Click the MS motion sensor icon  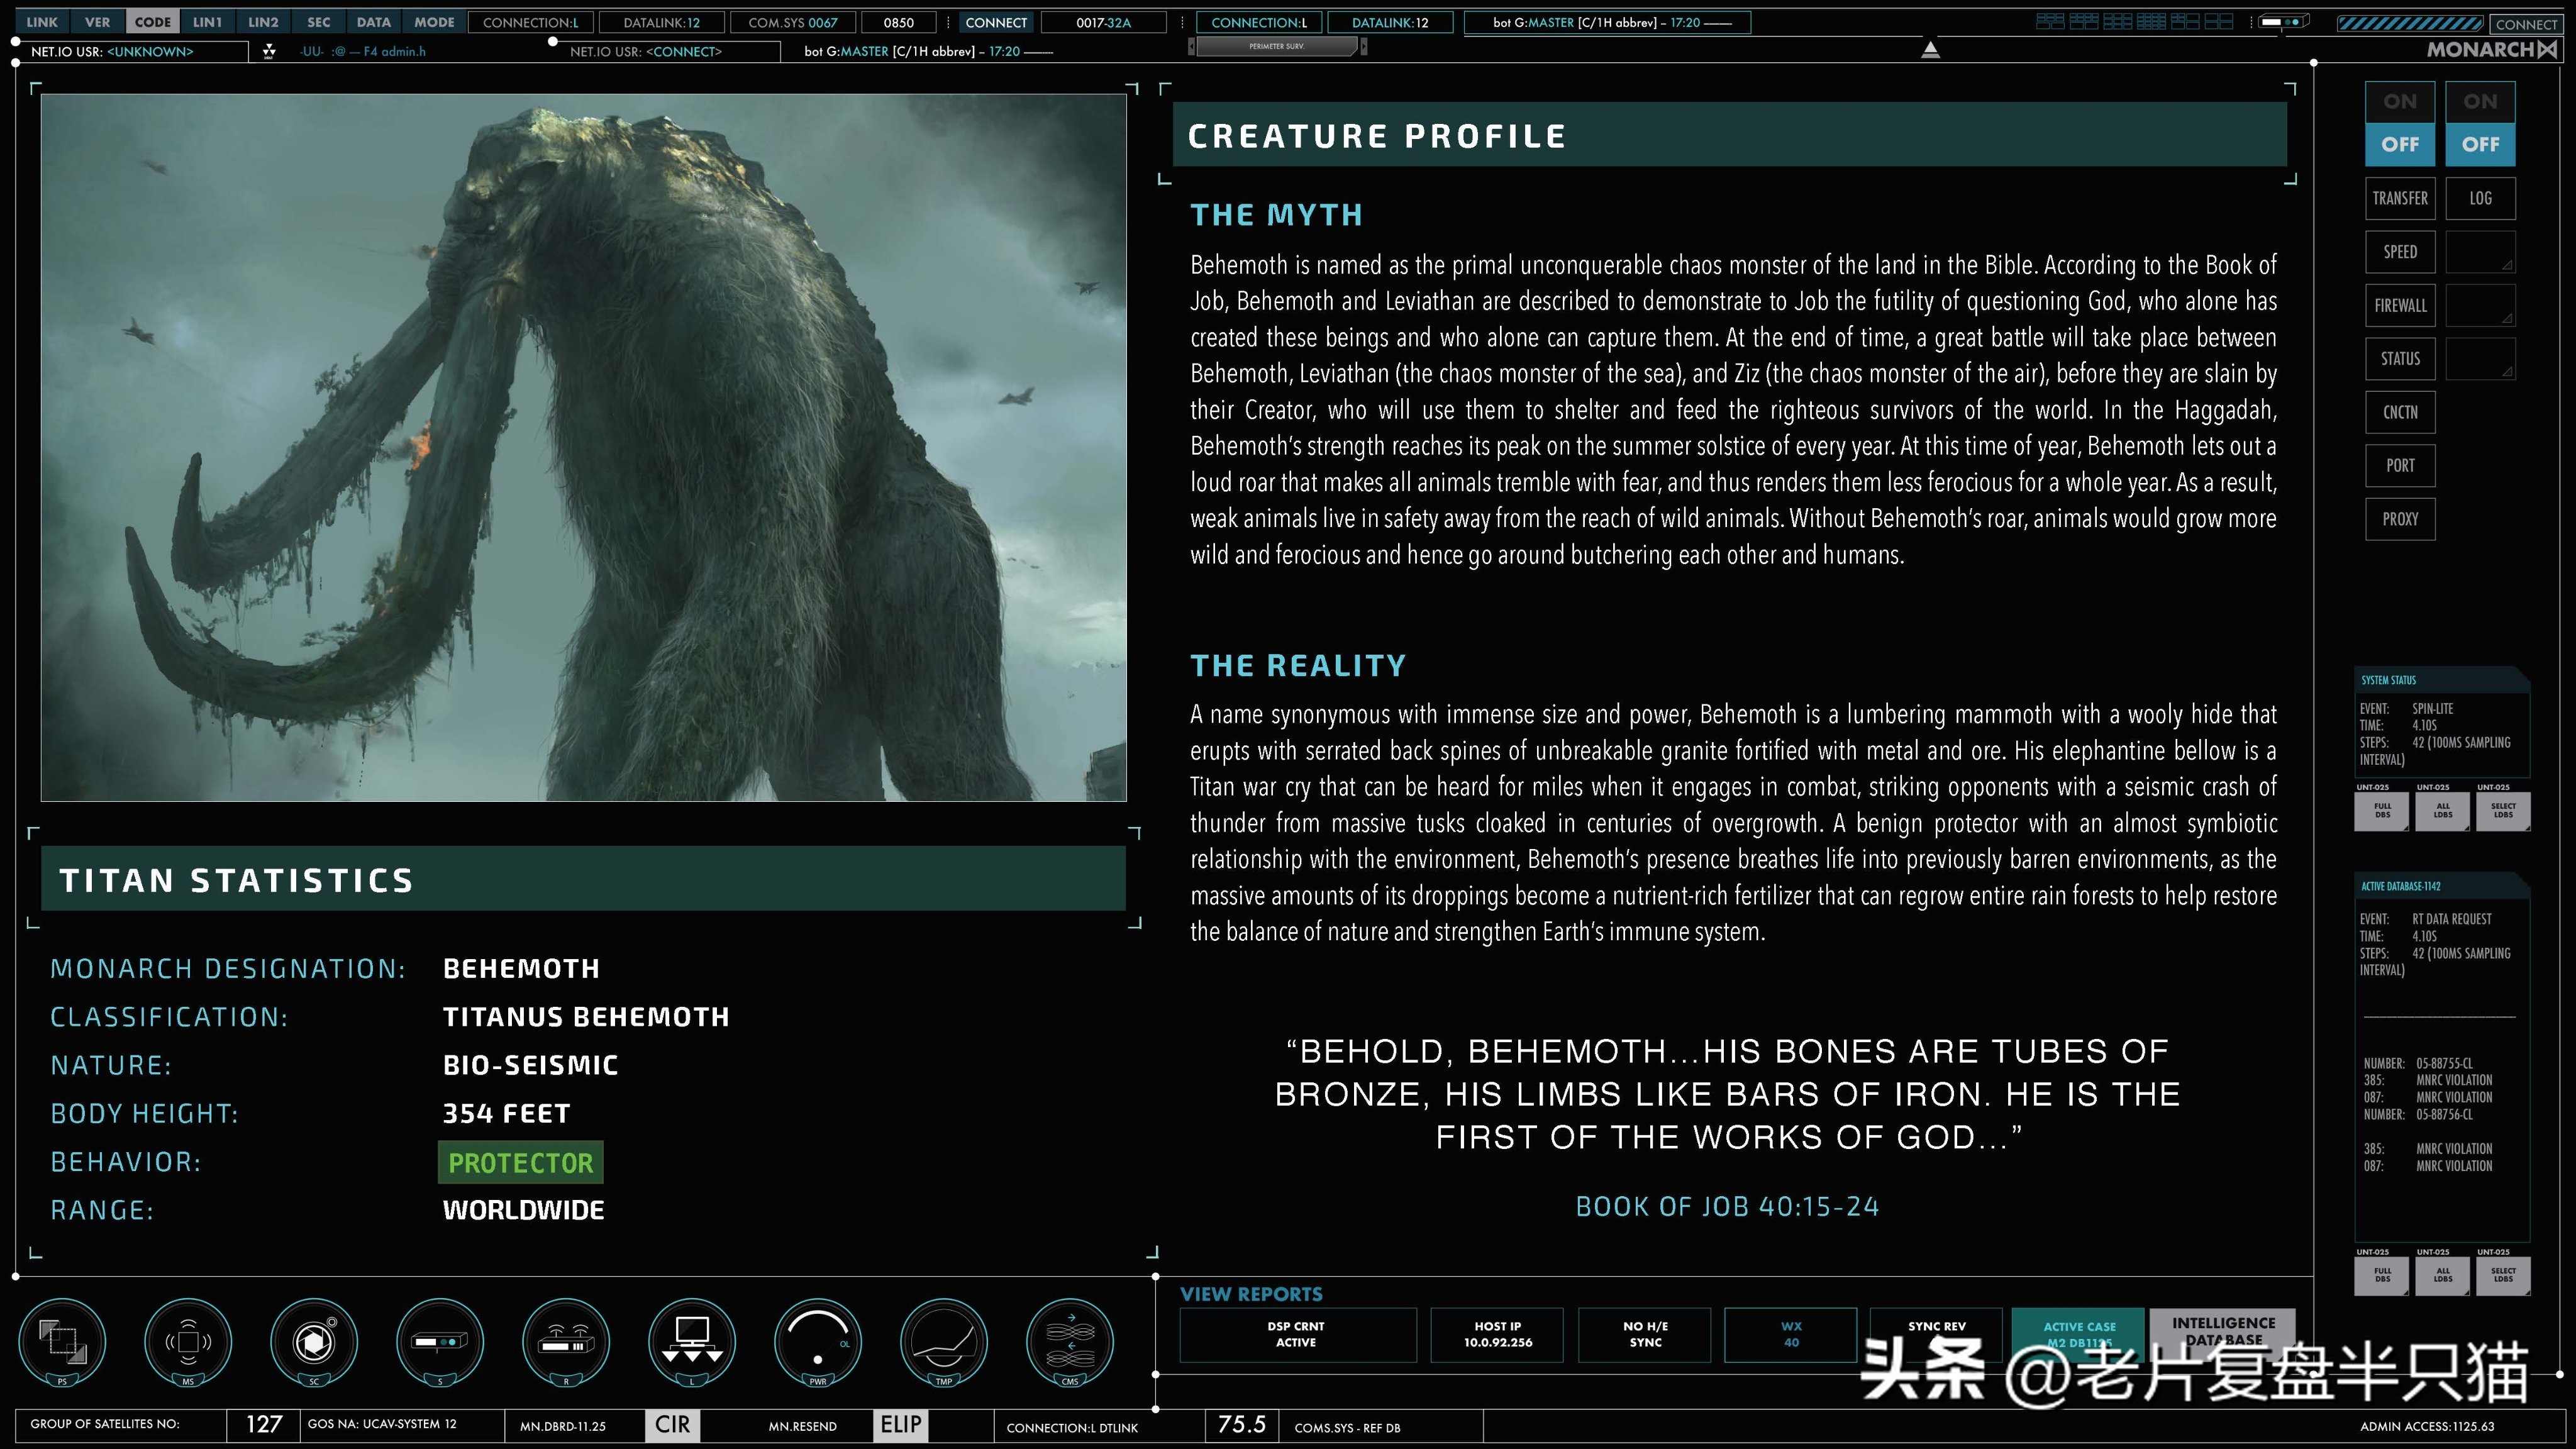pyautogui.click(x=188, y=1341)
